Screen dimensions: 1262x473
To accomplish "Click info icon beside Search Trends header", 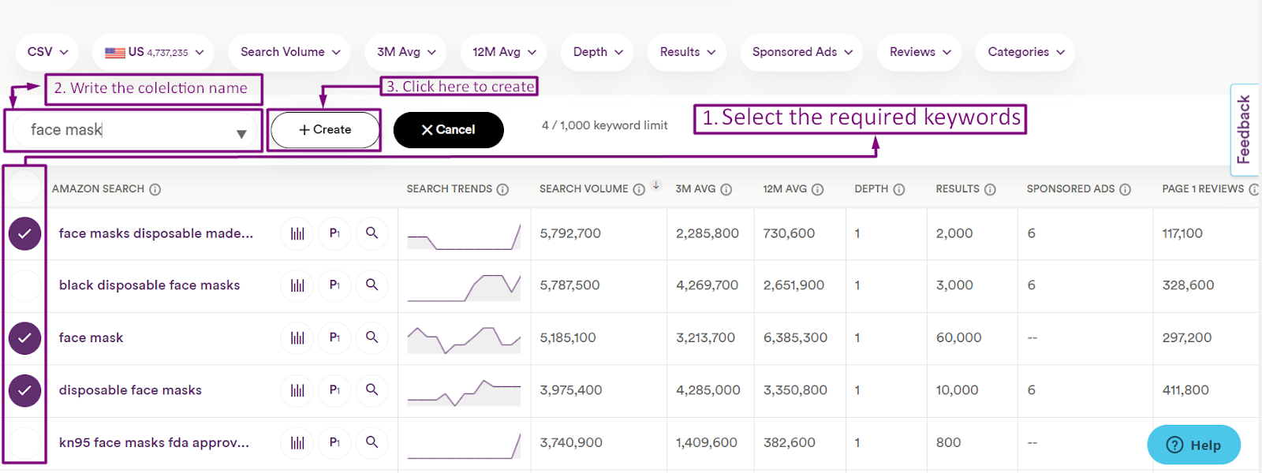I will click(502, 189).
